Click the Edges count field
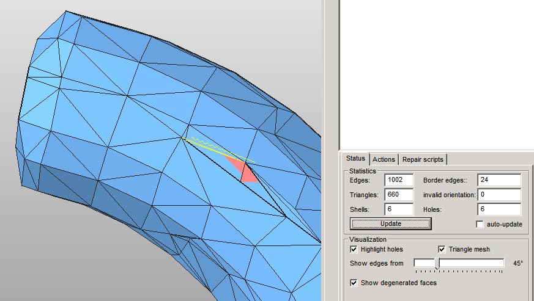The width and height of the screenshot is (534, 301). pyautogui.click(x=399, y=180)
